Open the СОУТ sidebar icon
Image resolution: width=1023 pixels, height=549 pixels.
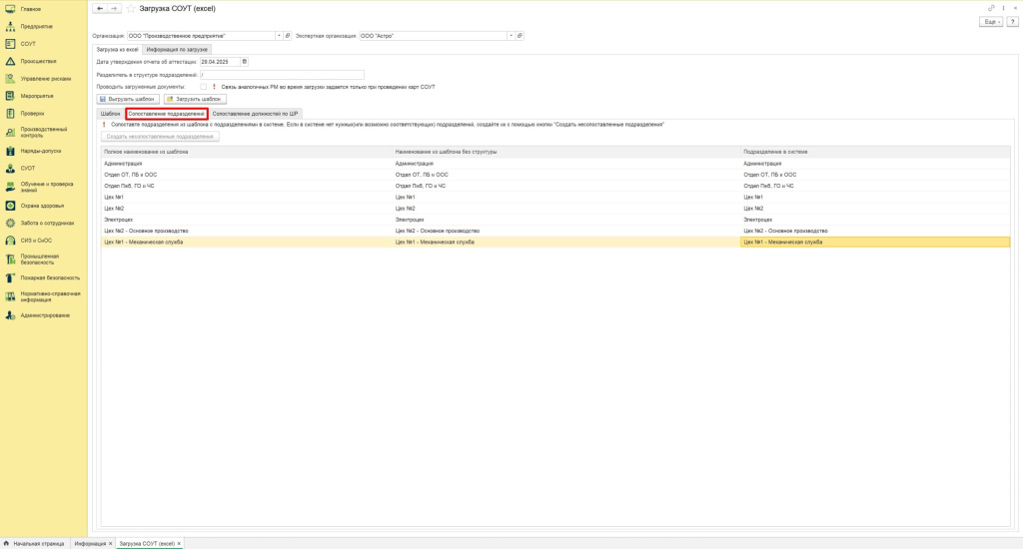[10, 44]
